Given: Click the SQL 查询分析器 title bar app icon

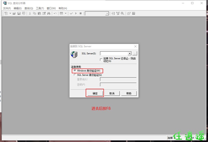Looking at the screenshot, I should (5, 3).
